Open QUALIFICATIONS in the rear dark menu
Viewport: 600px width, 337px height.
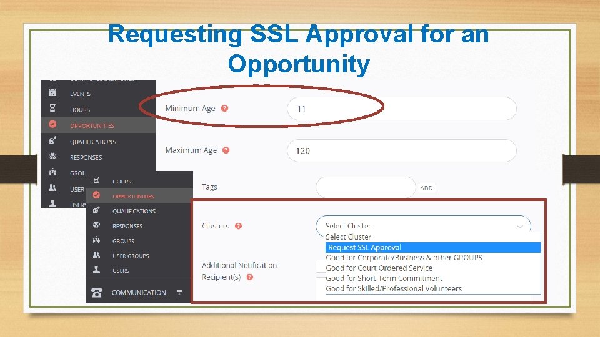click(x=92, y=142)
